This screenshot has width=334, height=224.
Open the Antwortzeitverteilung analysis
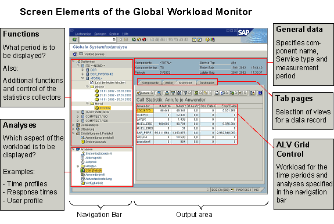point(98,179)
